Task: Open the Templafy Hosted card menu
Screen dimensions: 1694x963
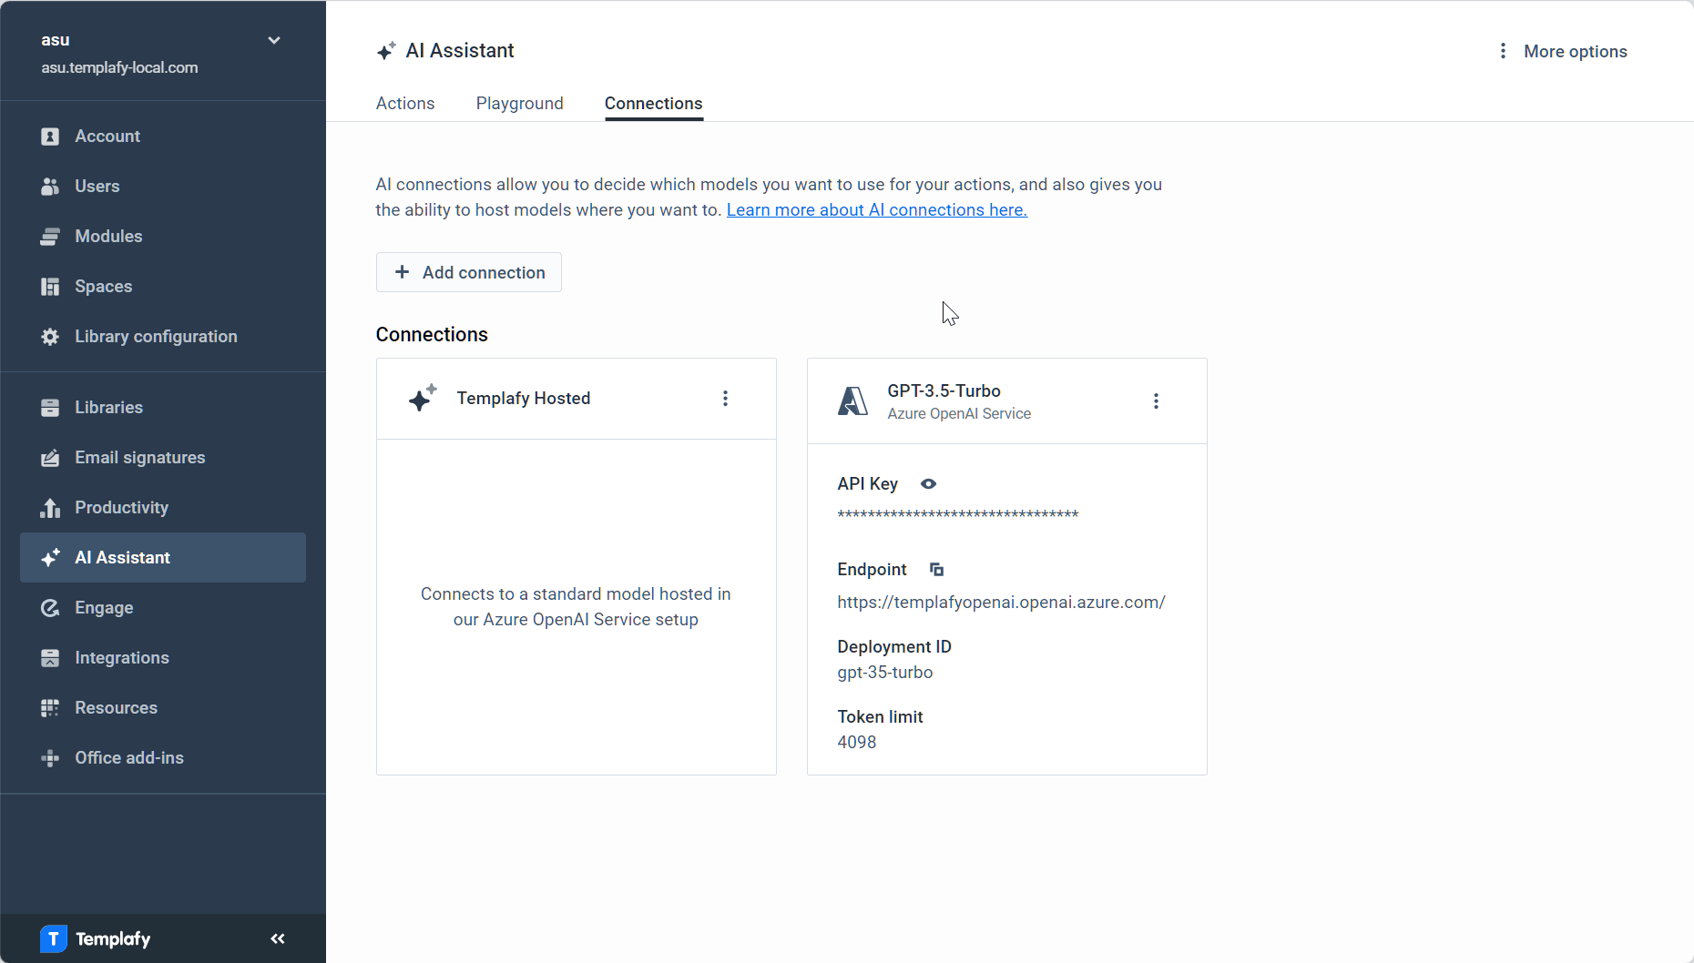Action: click(x=725, y=398)
